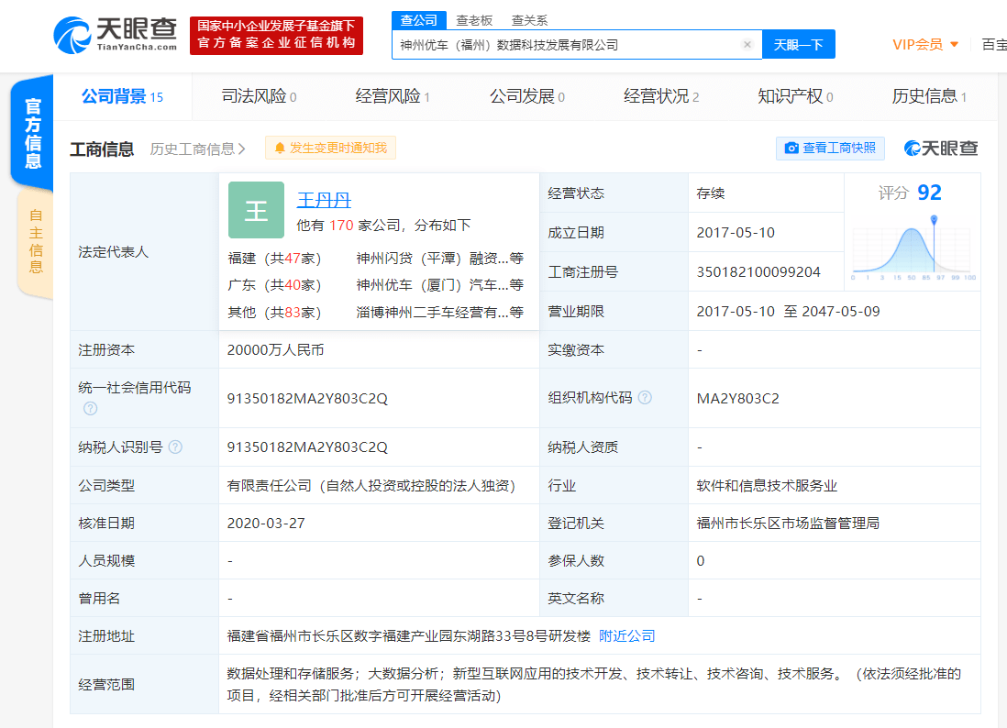The image size is (1007, 728).
Task: Click the TianYanCha logo in the header
Action: pos(116,36)
